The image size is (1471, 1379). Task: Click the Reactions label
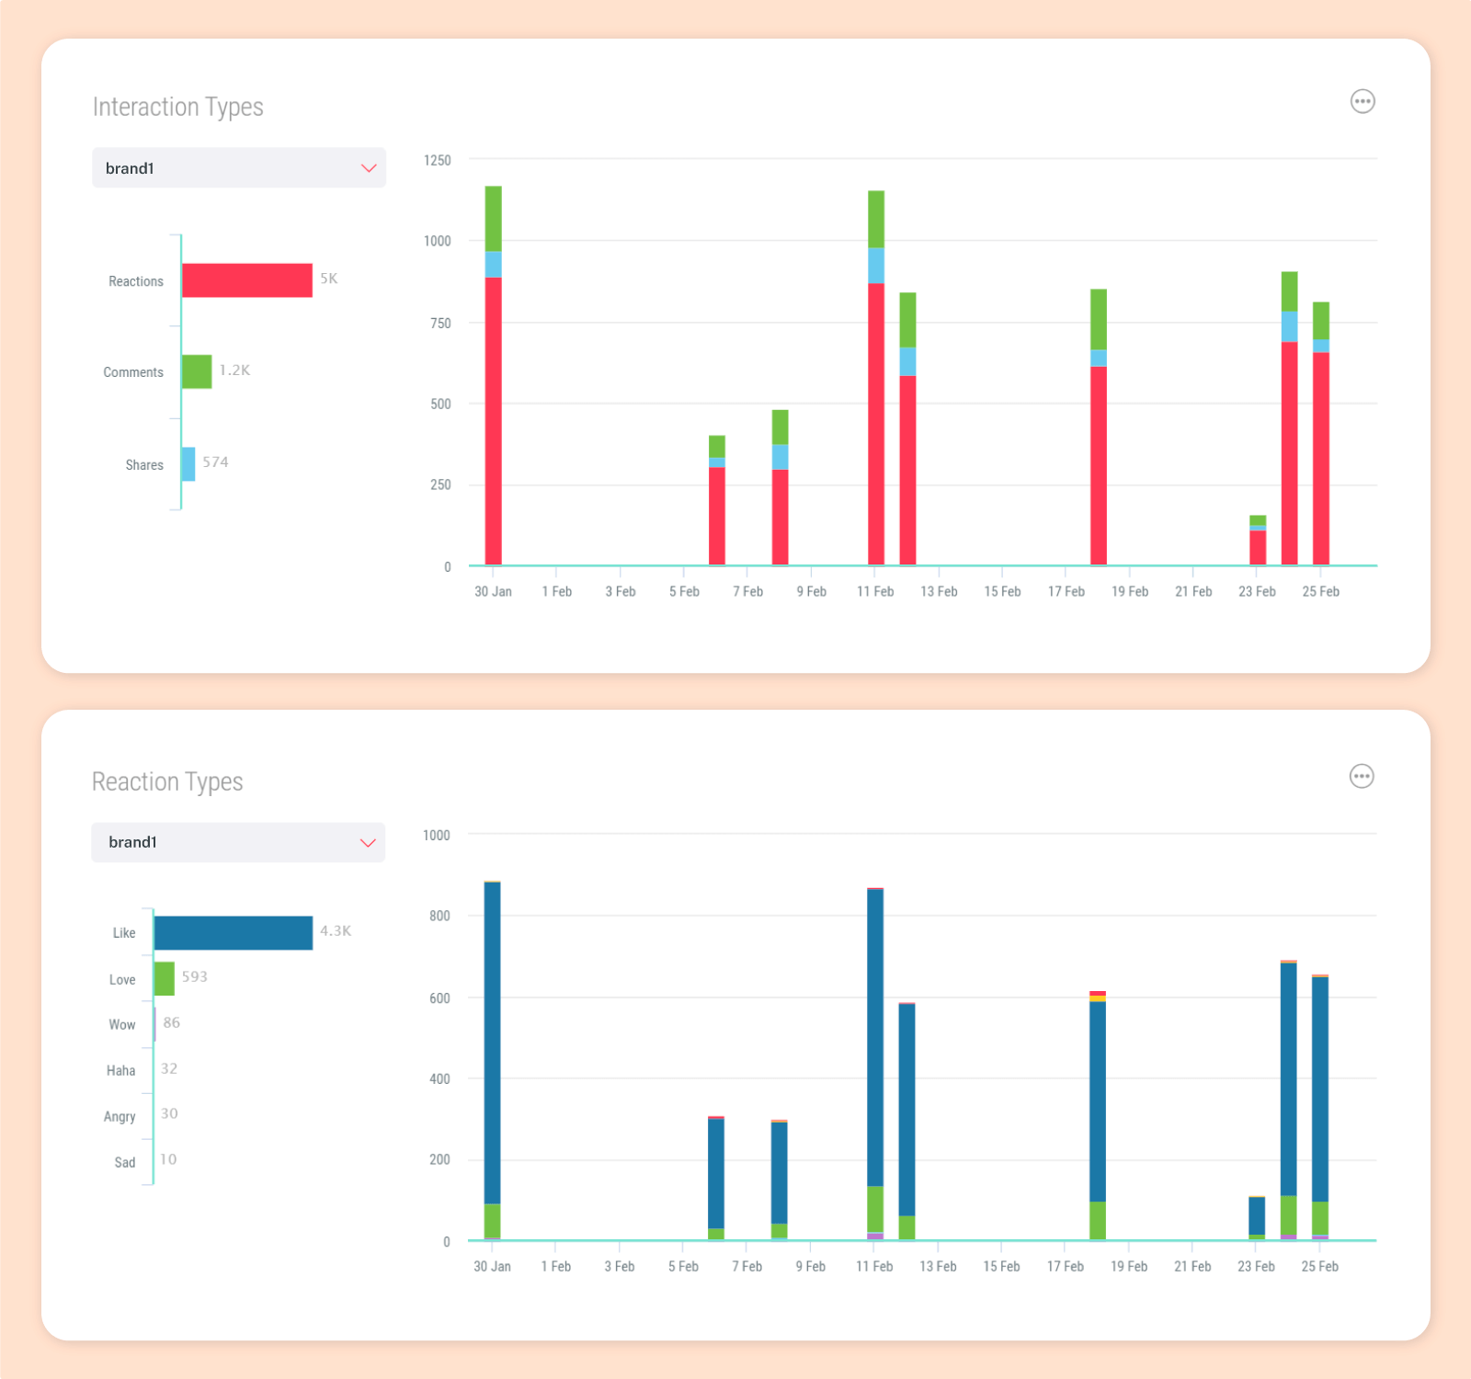click(x=136, y=281)
